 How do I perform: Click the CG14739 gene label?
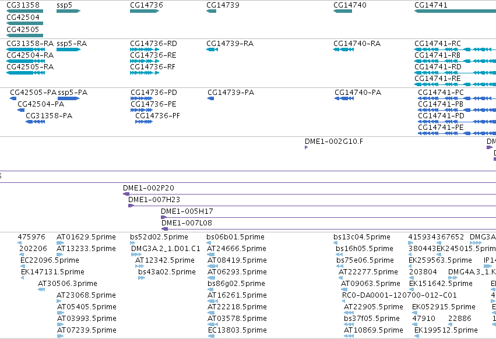tap(223, 5)
